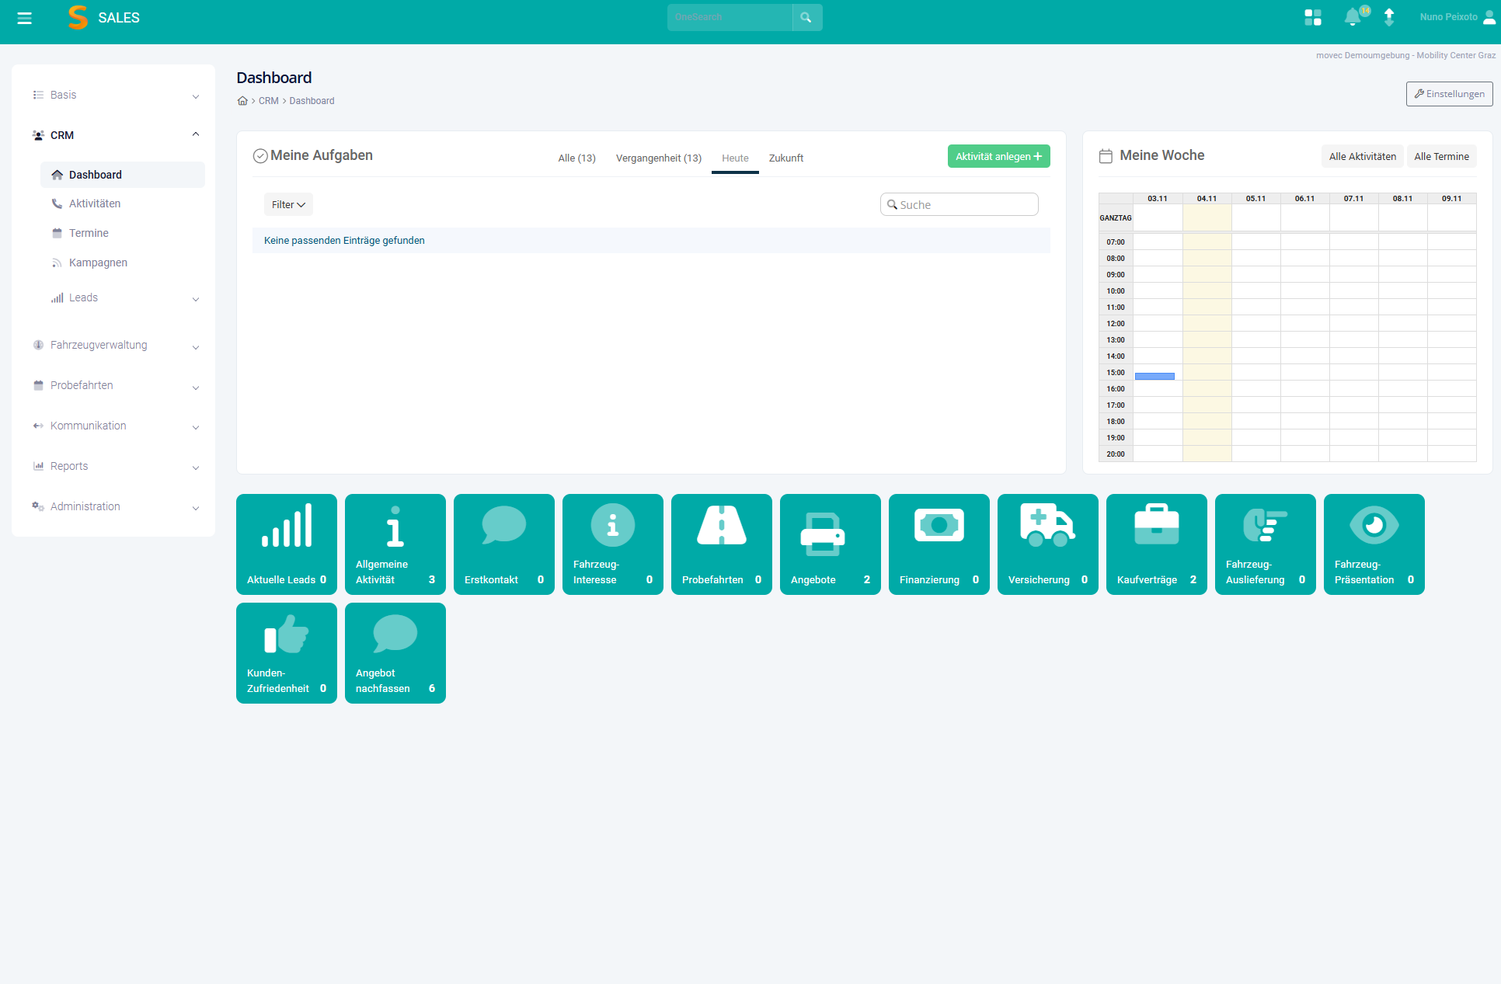
Task: Click the notification bell icon
Action: coord(1353,17)
